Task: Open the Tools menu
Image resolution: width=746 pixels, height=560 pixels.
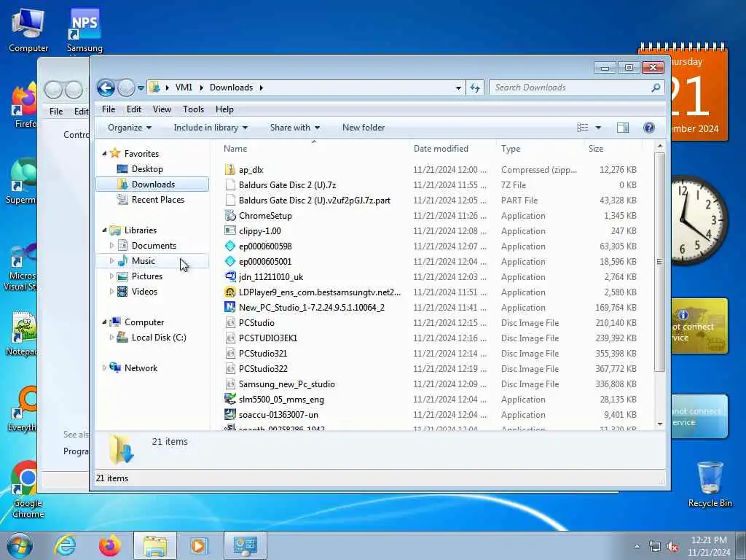Action: (193, 109)
